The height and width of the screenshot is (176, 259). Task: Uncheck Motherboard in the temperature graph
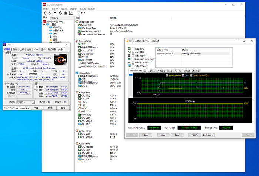coord(167,75)
